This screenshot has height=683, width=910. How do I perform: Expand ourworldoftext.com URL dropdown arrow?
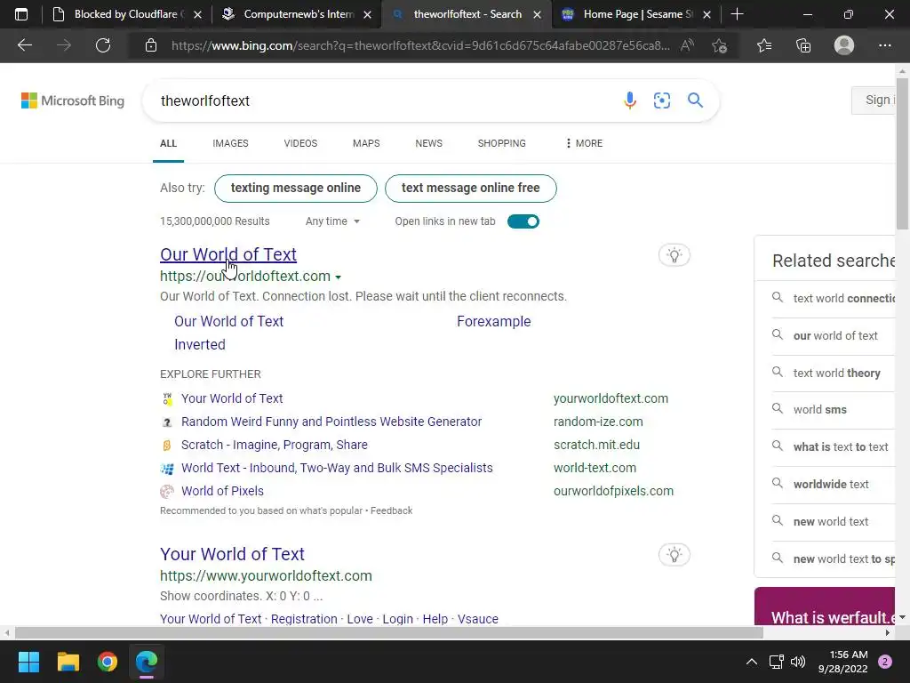(338, 277)
